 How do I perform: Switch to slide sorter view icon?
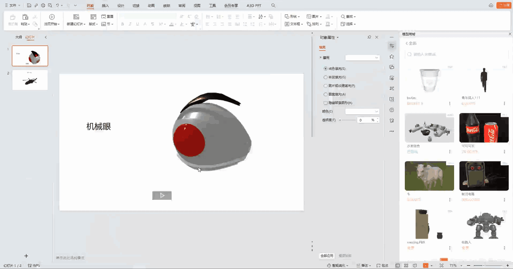(x=406, y=266)
